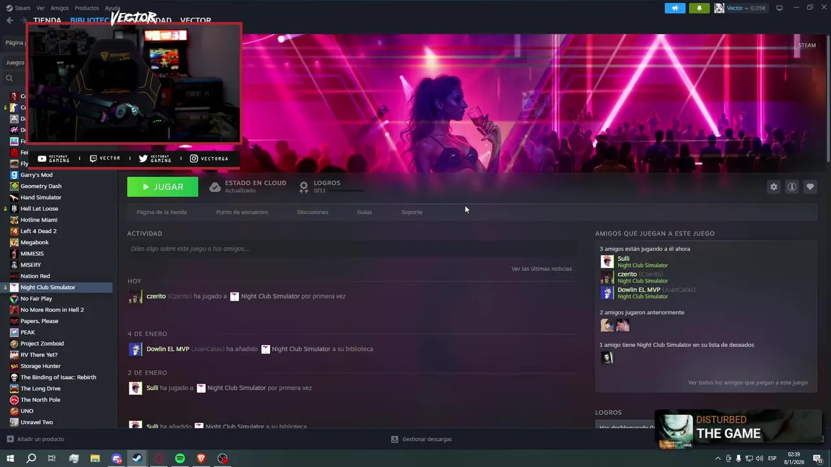
Task: Show hidden system tray icons chevron
Action: tap(718, 459)
